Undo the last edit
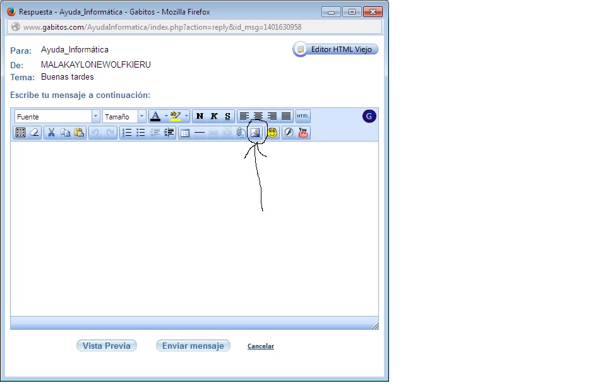This screenshot has width=593, height=388. [x=96, y=133]
